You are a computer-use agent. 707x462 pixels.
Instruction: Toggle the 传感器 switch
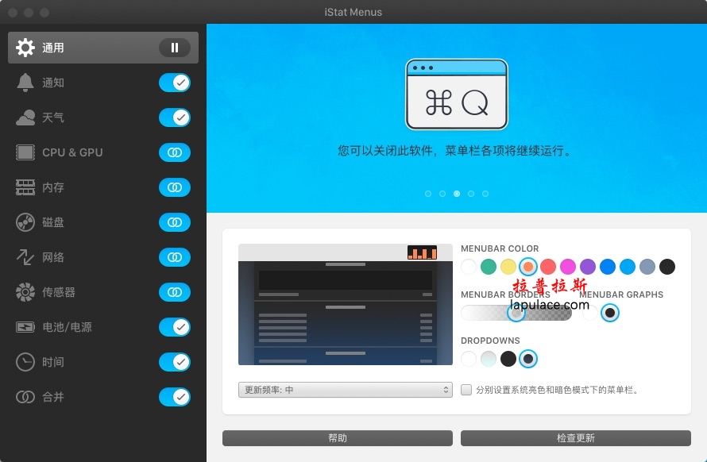(175, 292)
